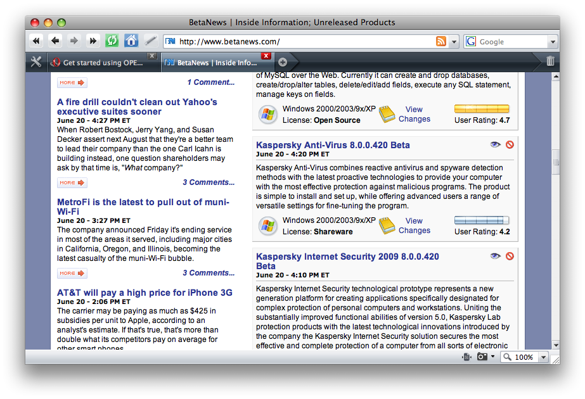Click the scrollbar down arrow
This screenshot has height=399, width=585.
point(556,345)
